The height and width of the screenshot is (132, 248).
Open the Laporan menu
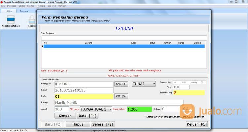[52, 6]
